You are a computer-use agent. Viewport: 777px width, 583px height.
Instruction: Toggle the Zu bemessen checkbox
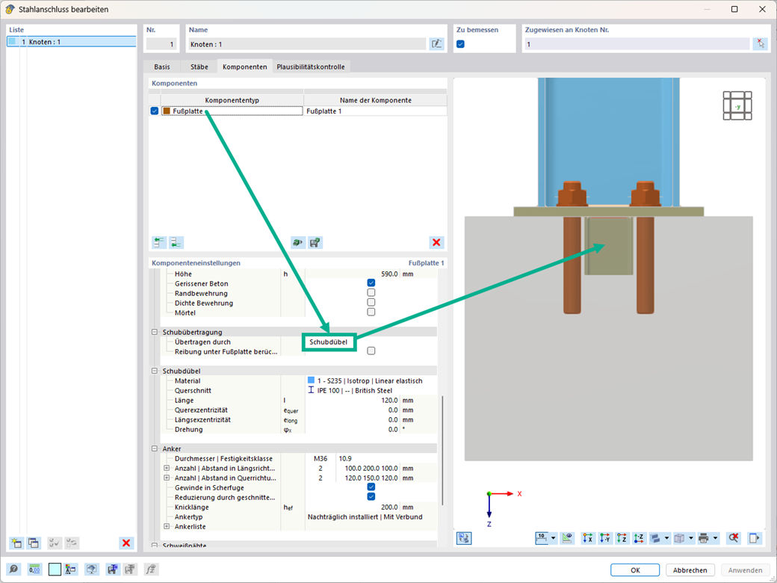[x=460, y=44]
